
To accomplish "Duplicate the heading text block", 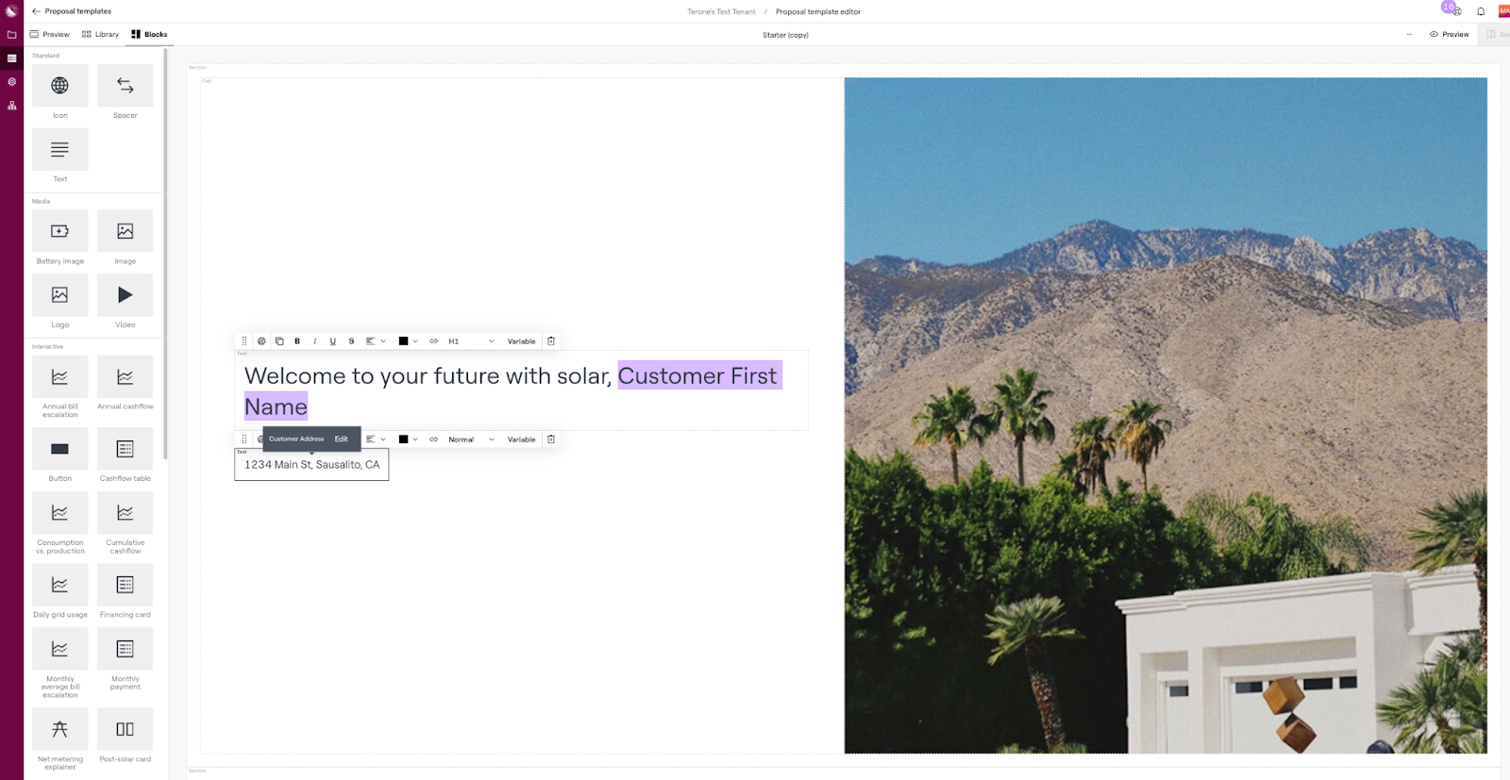I will (279, 341).
